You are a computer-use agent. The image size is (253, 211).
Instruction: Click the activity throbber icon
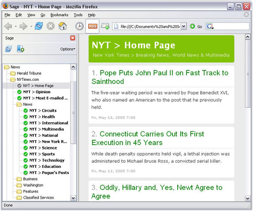click(x=246, y=15)
